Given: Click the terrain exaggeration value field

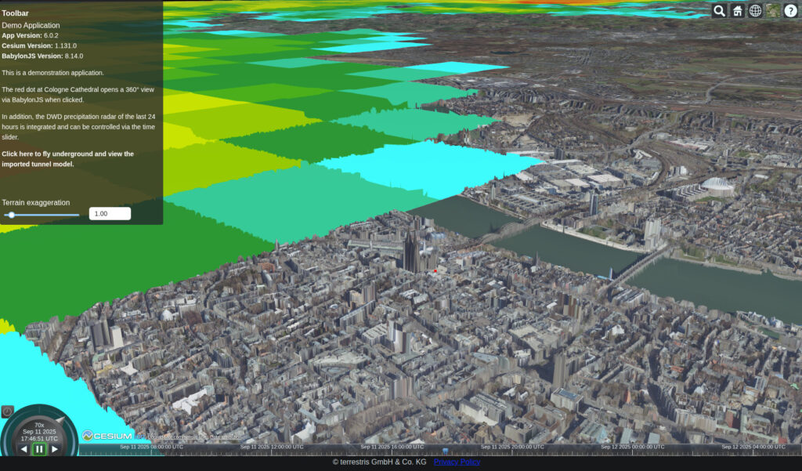Looking at the screenshot, I should (110, 214).
